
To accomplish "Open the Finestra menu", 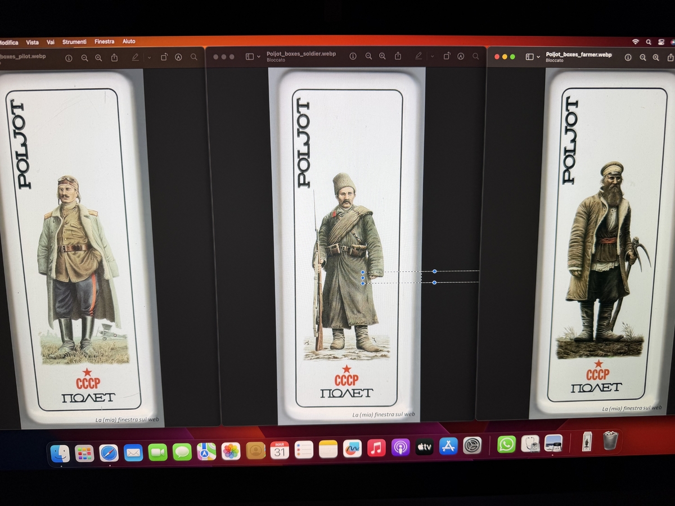I will tap(104, 42).
